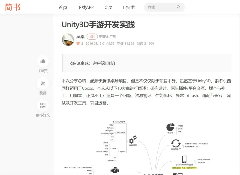Click the red diamond badge icon
Image resolution: width=240 pixels, height=175 pixels.
pos(78,43)
